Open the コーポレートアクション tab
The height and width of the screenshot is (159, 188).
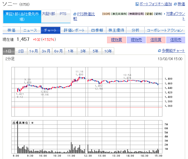pos(165,30)
